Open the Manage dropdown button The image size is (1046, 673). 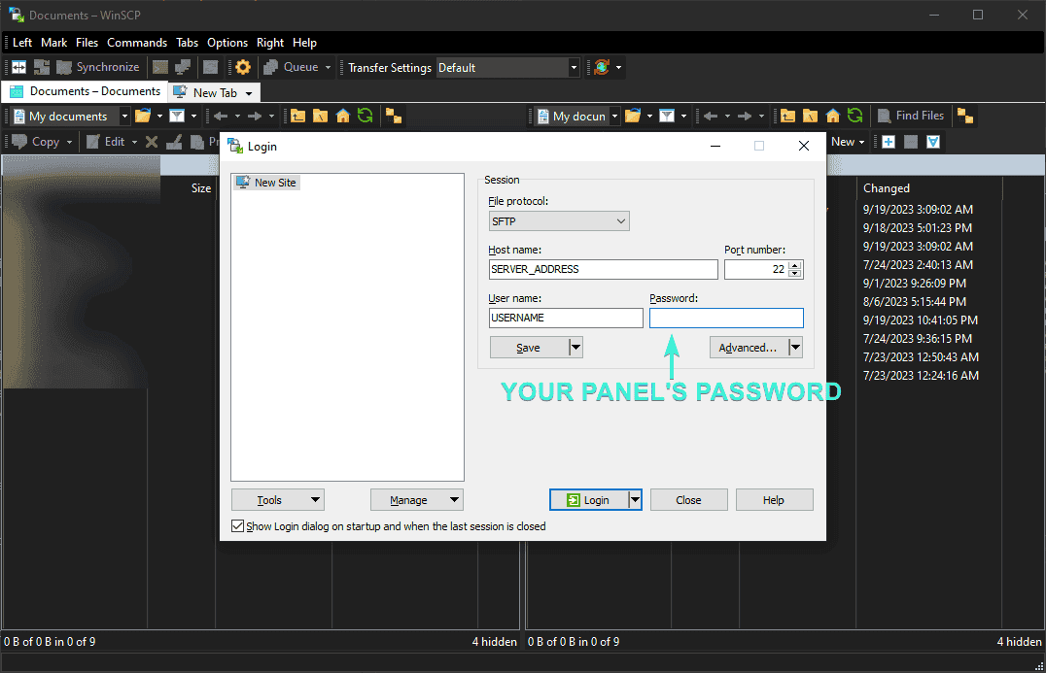pyautogui.click(x=416, y=500)
